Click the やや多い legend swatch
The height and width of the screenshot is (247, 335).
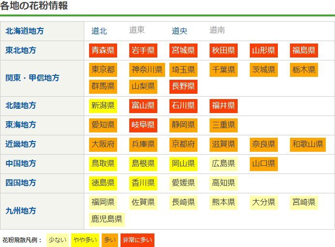(85, 240)
